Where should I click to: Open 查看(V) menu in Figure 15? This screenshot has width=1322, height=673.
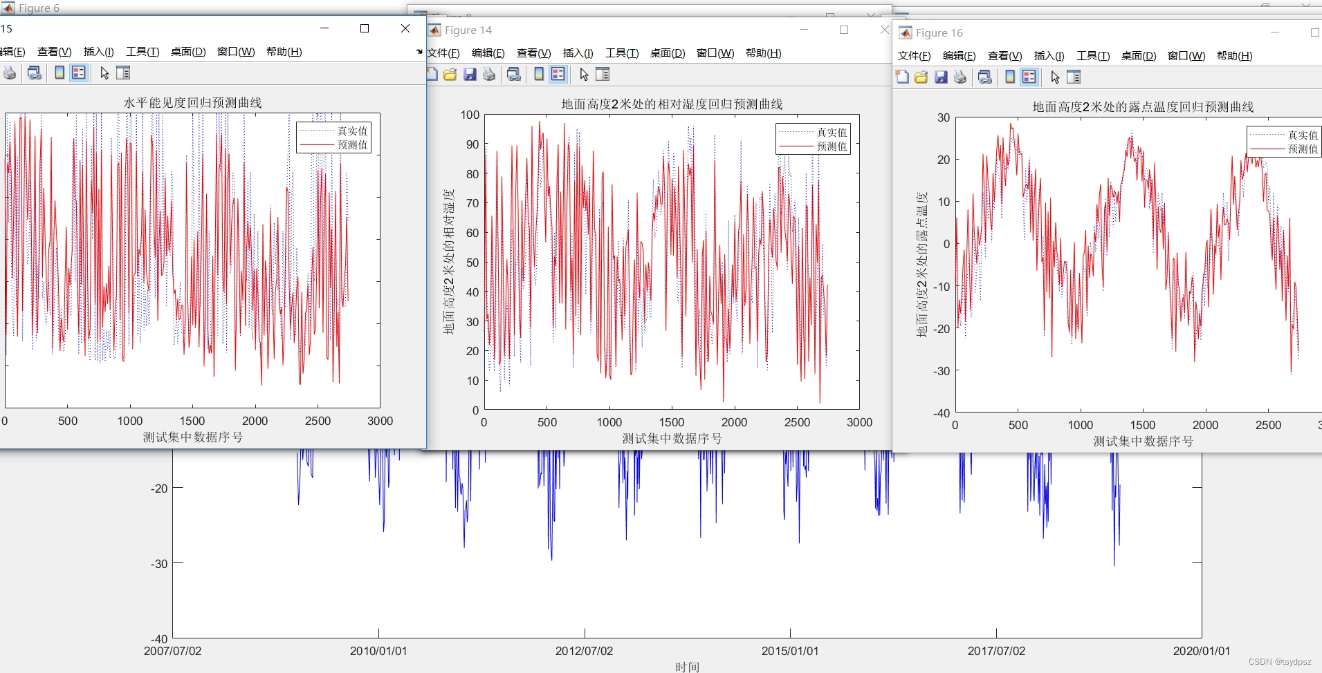click(x=55, y=52)
